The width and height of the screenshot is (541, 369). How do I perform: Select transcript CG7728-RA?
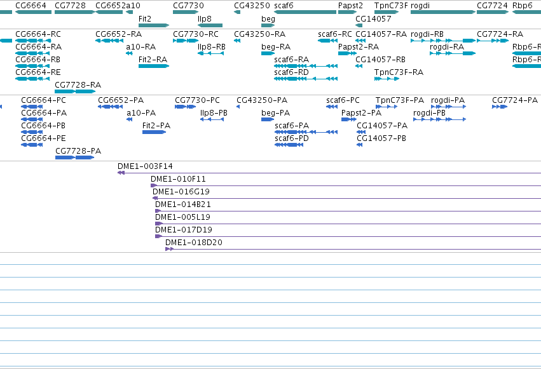point(75,91)
